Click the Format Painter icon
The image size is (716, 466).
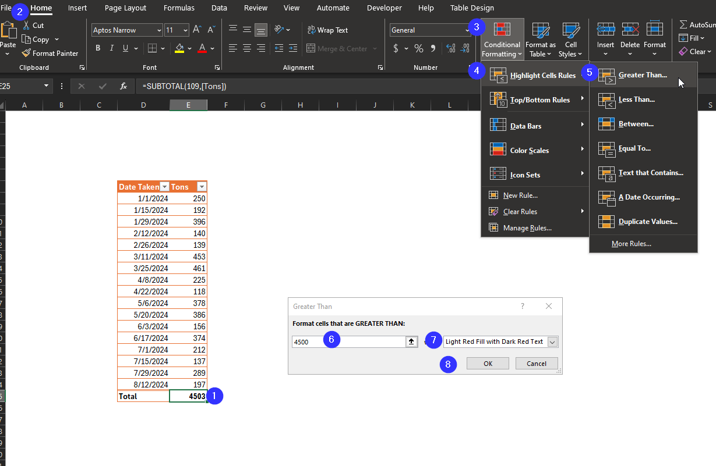[x=26, y=53]
